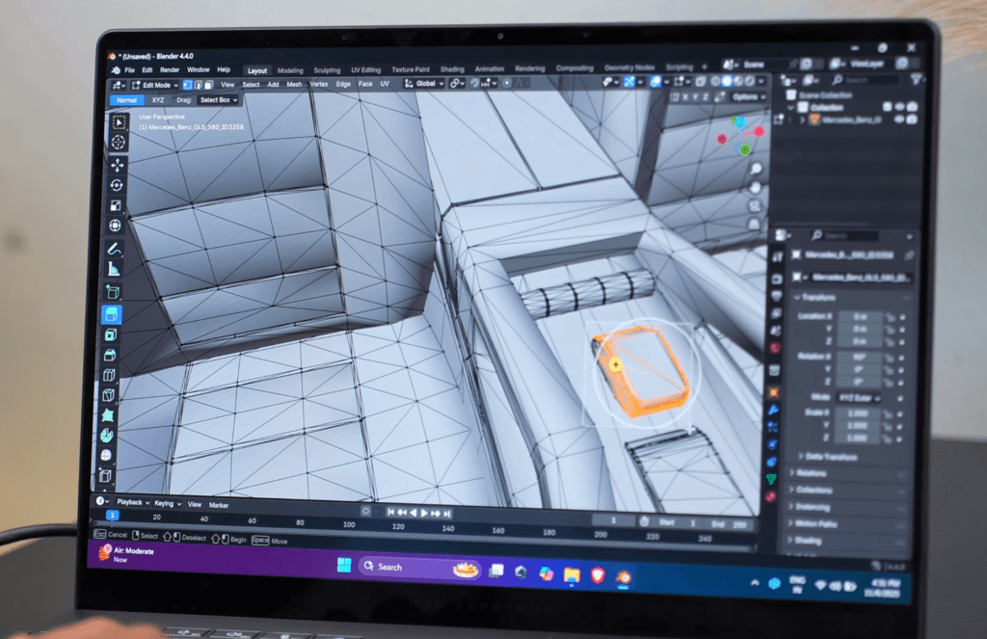Click the timeline End frame field
The image size is (987, 639).
(734, 521)
